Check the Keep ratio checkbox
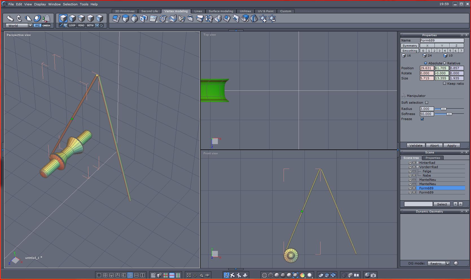The width and height of the screenshot is (471, 280). (444, 83)
